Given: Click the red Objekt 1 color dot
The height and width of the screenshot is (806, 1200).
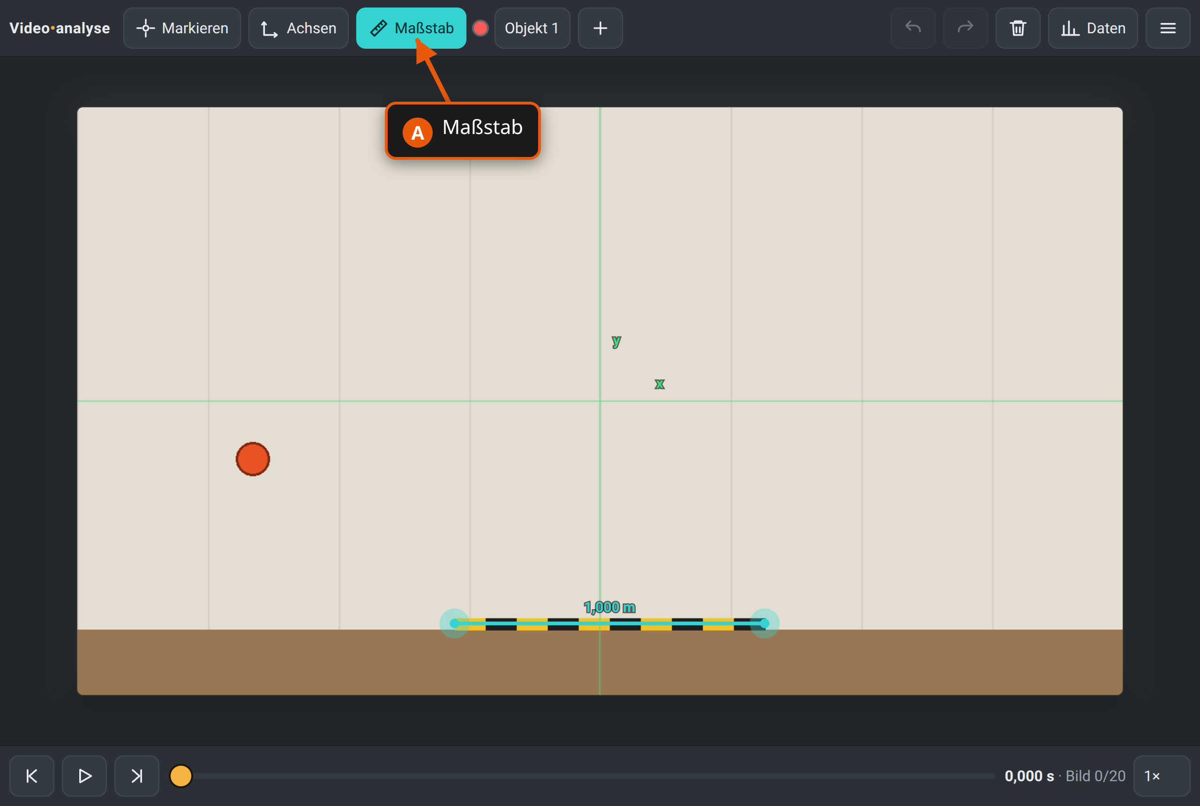Looking at the screenshot, I should (x=480, y=28).
